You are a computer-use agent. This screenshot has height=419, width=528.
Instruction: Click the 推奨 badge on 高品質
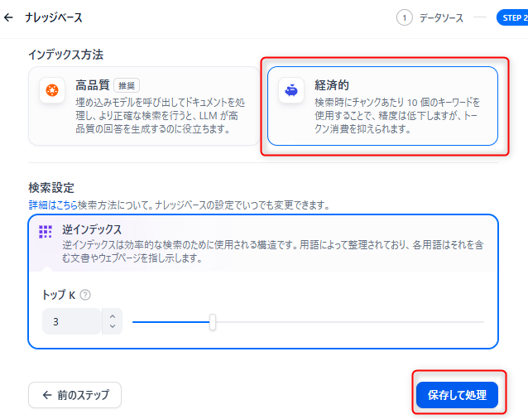(x=127, y=85)
